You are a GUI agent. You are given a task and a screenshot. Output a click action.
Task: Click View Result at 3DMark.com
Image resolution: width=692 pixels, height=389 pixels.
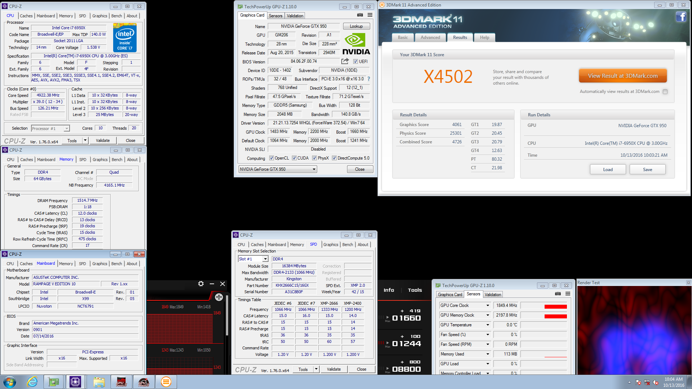pyautogui.click(x=623, y=76)
